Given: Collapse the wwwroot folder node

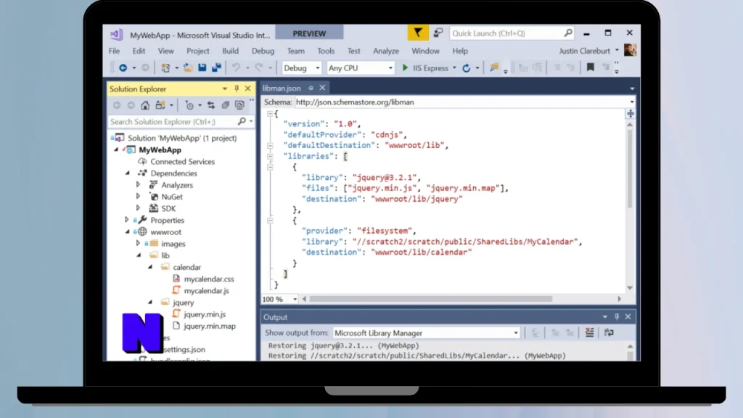Looking at the screenshot, I should point(128,232).
